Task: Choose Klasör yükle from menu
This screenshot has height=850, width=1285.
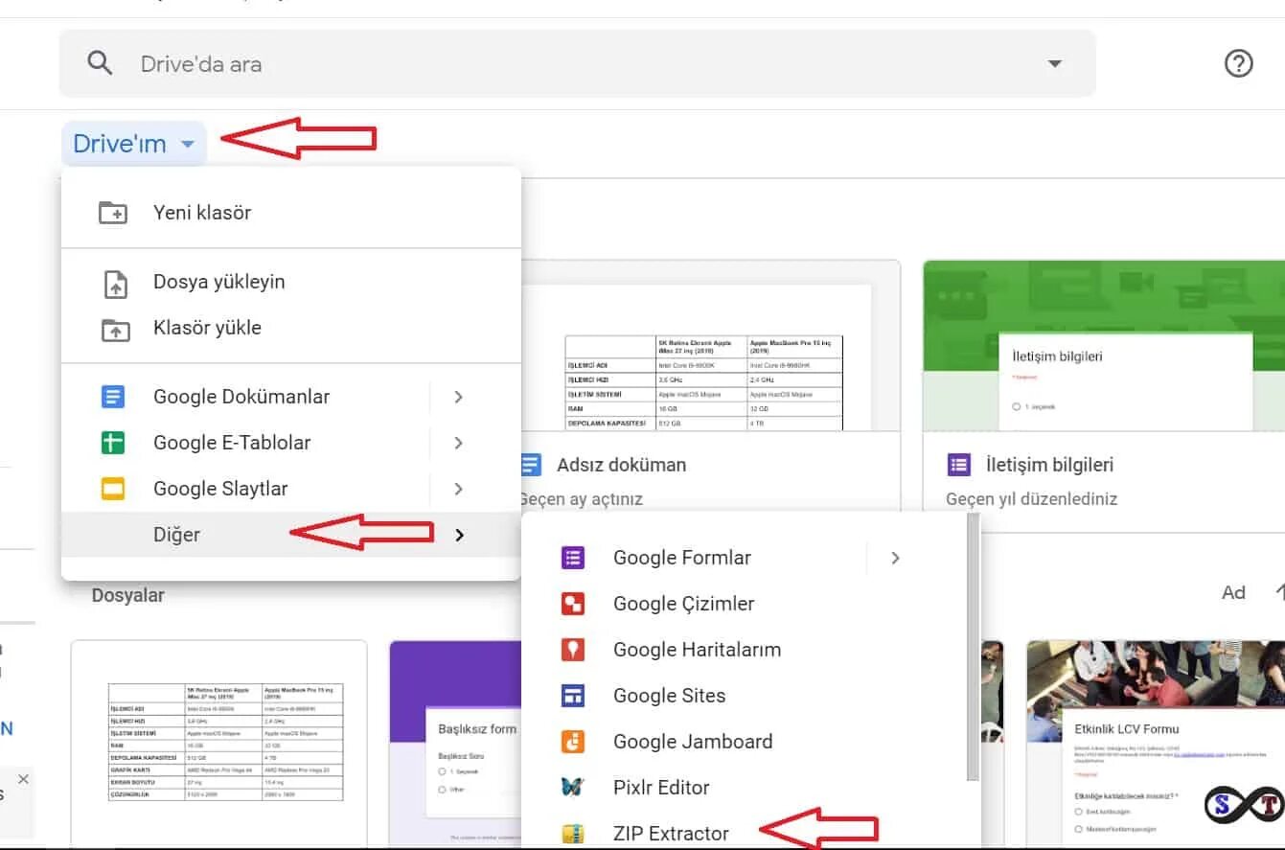Action: click(291, 328)
